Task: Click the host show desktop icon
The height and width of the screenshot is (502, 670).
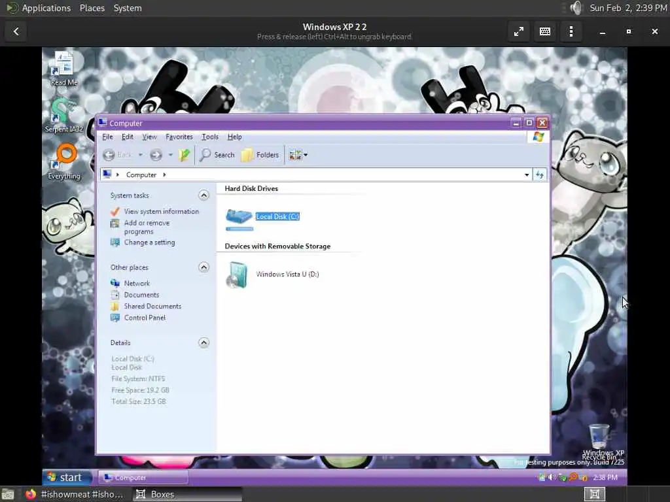Action: pyautogui.click(x=8, y=494)
